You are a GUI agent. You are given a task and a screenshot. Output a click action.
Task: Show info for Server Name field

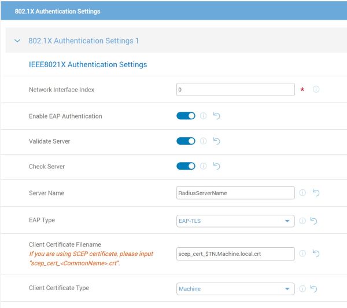[302, 193]
